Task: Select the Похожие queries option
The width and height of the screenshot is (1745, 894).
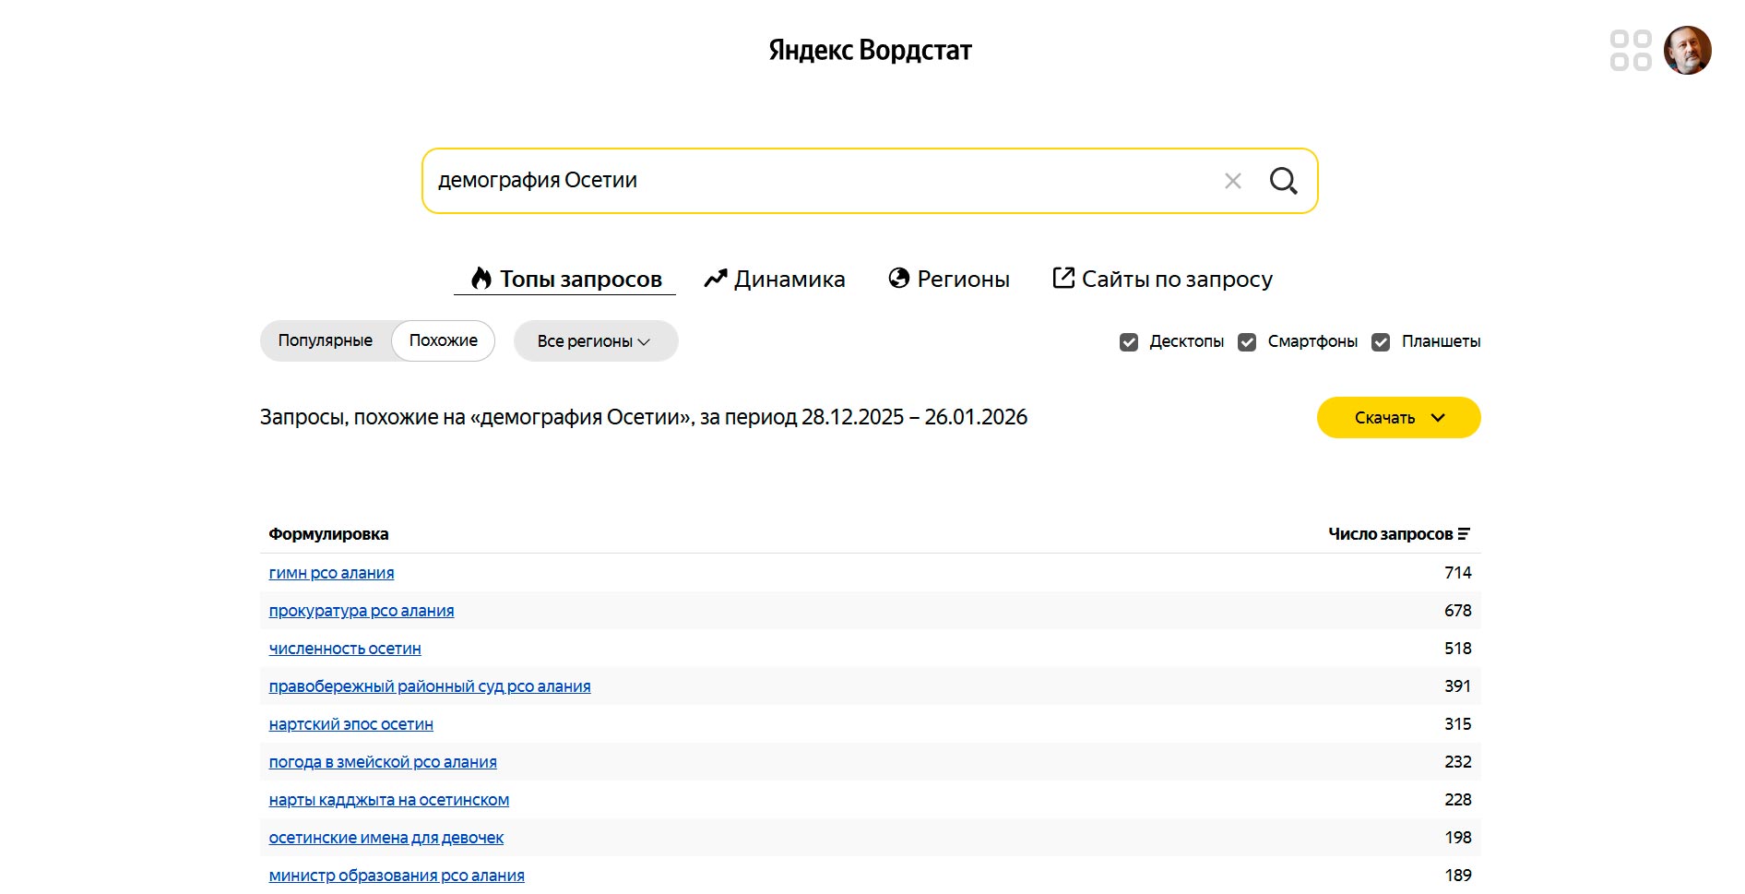Action: [444, 340]
